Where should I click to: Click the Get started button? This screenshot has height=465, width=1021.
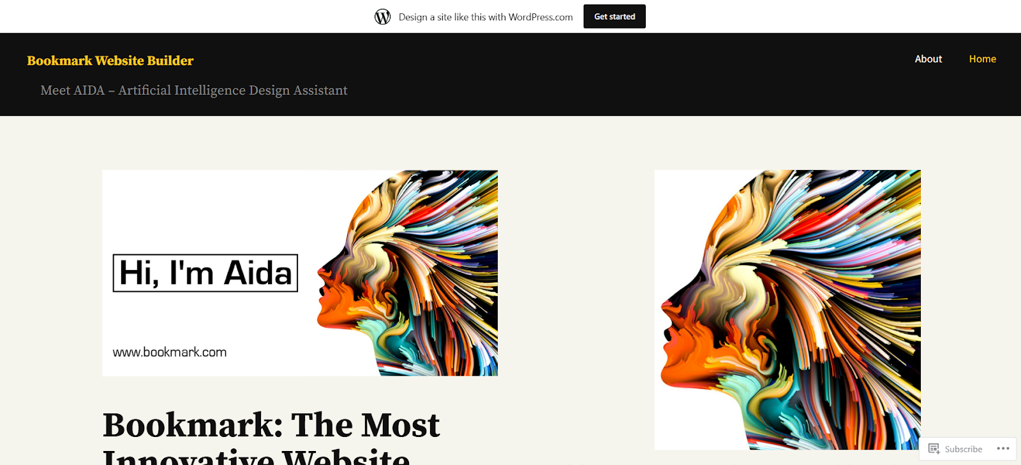click(615, 17)
